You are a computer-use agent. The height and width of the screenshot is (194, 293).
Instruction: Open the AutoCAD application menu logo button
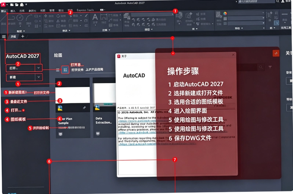coord(3,4)
